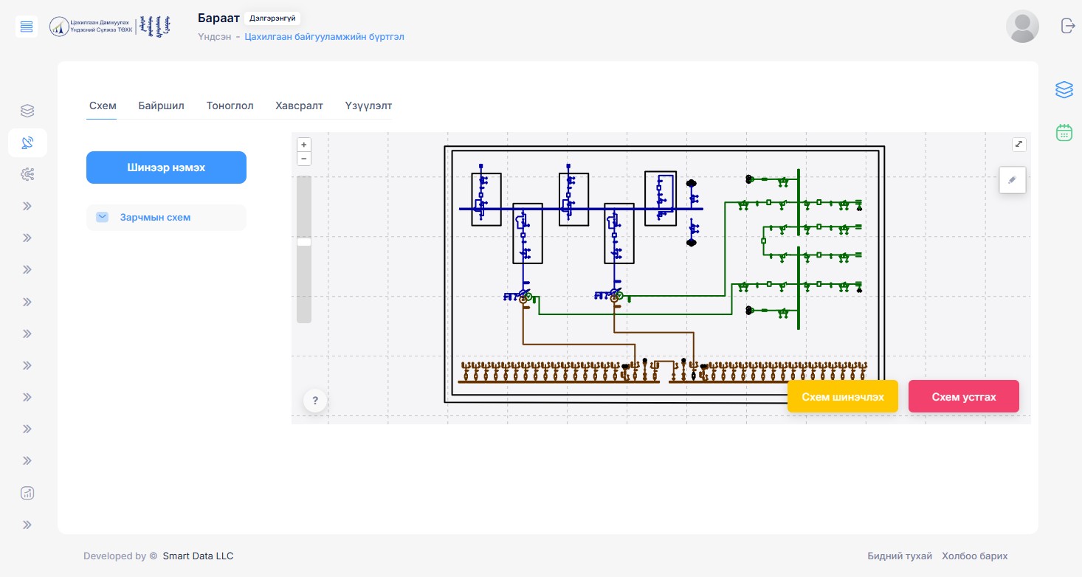Follow the Цахилгаан байгууламжийн бүртгэл breadcrumb link

tap(324, 36)
